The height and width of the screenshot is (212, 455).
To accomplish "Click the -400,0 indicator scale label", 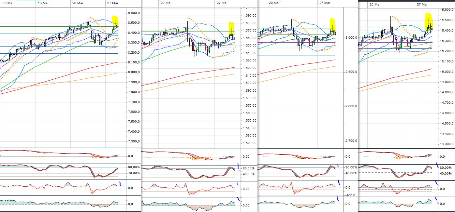I will 351,195.
